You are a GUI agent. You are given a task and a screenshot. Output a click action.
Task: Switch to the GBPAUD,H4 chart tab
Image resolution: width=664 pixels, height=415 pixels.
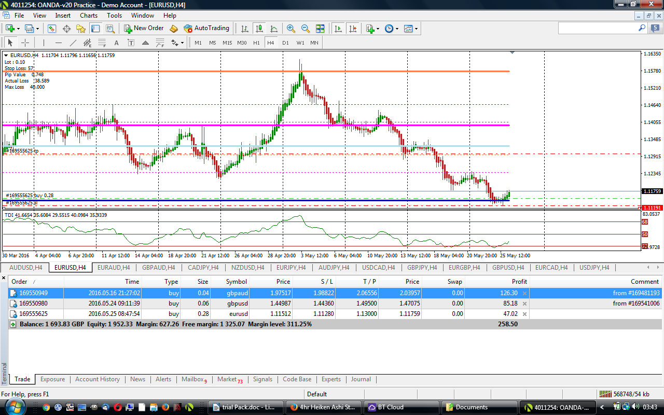158,268
